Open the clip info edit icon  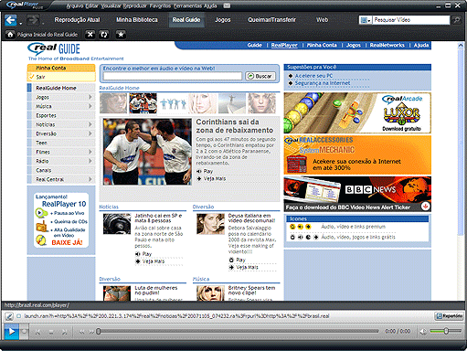(x=8, y=316)
